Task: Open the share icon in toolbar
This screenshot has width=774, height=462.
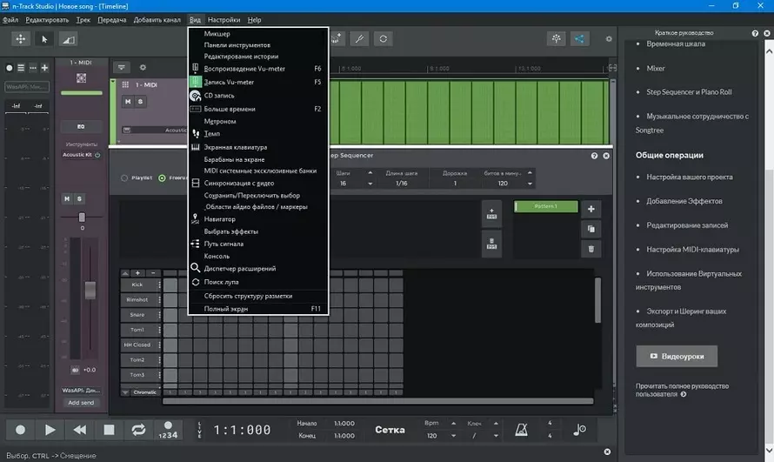Action: [579, 38]
